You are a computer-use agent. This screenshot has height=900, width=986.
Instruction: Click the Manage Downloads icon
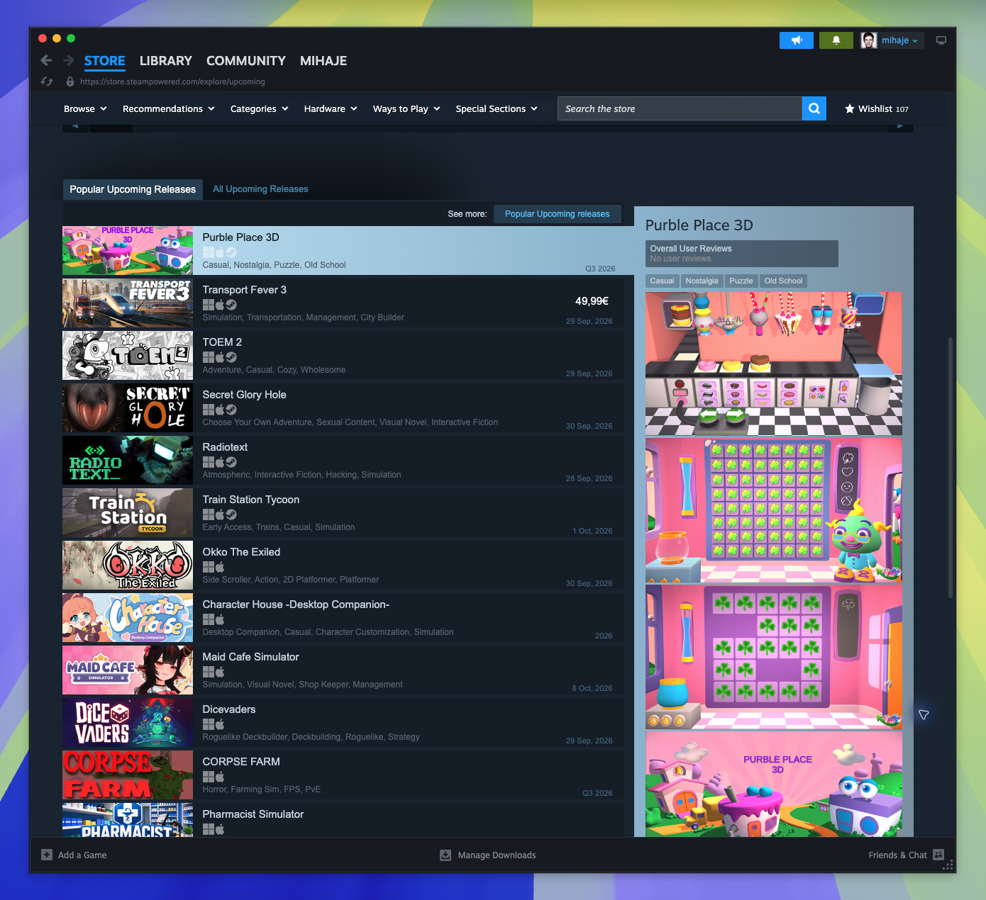[x=445, y=855]
